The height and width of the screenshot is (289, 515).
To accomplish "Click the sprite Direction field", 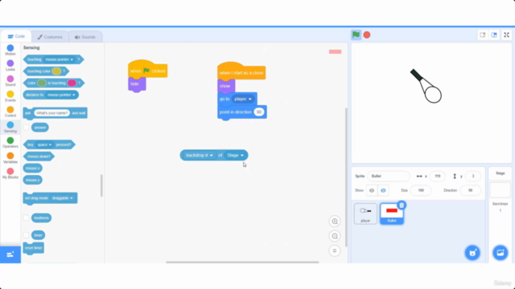I will point(470,190).
